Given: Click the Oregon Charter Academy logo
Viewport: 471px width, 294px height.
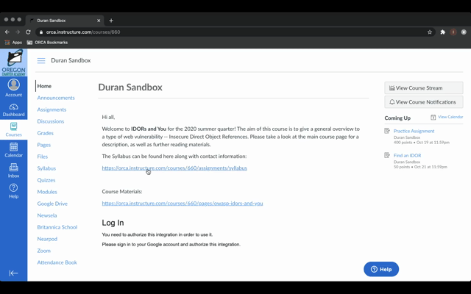Looking at the screenshot, I should click(x=13, y=62).
